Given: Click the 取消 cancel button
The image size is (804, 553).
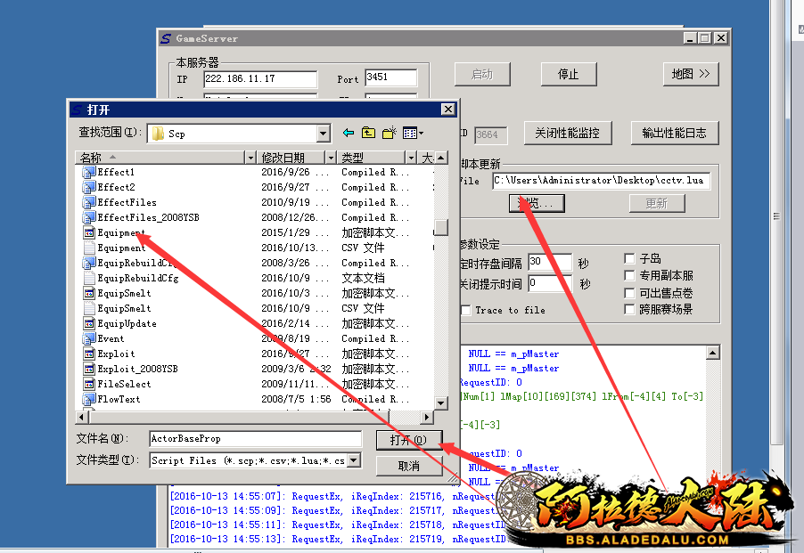Looking at the screenshot, I should [x=409, y=466].
